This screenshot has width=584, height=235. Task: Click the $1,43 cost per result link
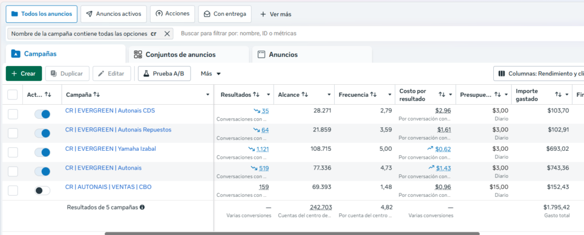[x=444, y=168]
